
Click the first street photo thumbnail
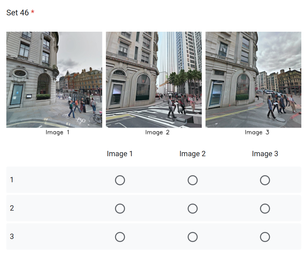pyautogui.click(x=54, y=79)
